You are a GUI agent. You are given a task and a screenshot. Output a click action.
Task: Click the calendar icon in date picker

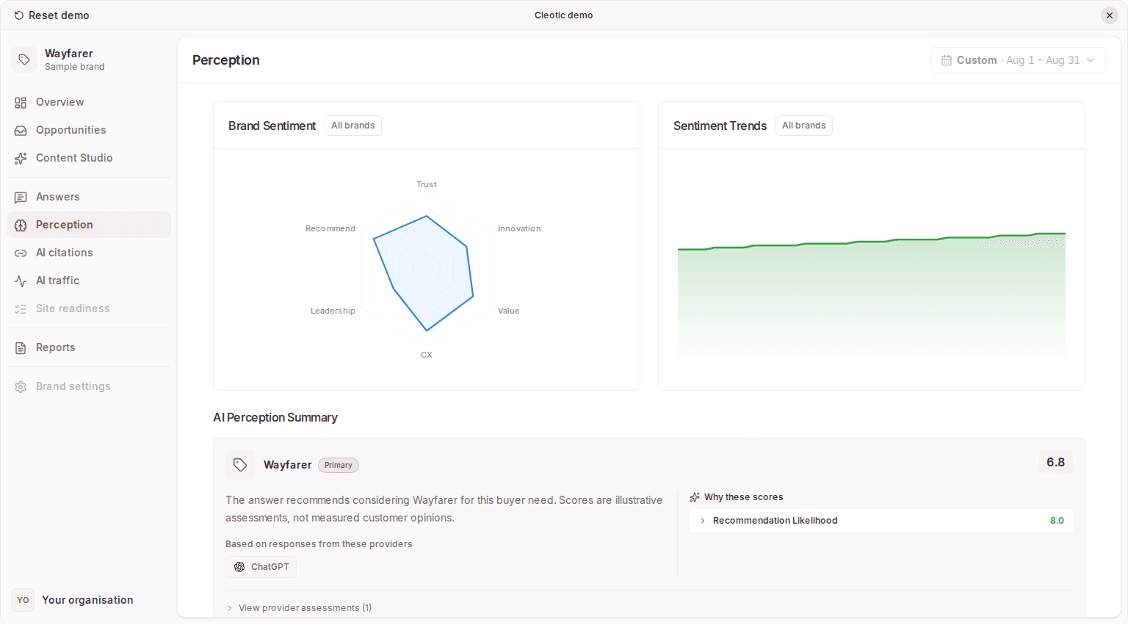point(947,60)
